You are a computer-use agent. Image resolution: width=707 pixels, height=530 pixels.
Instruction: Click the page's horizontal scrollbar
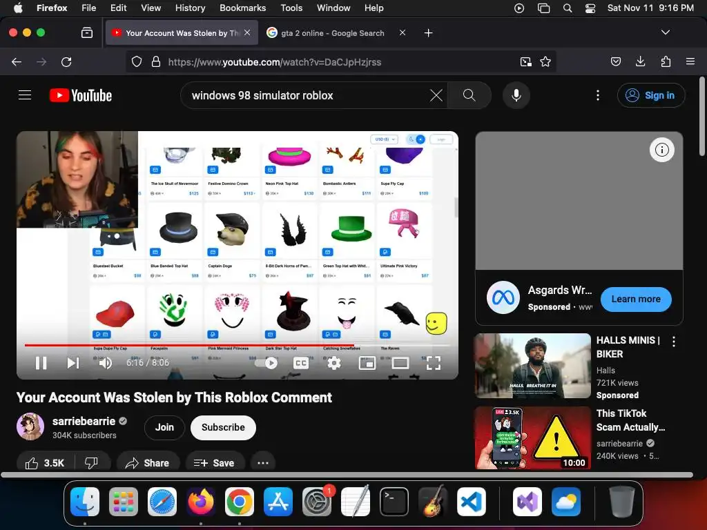[x=347, y=475]
